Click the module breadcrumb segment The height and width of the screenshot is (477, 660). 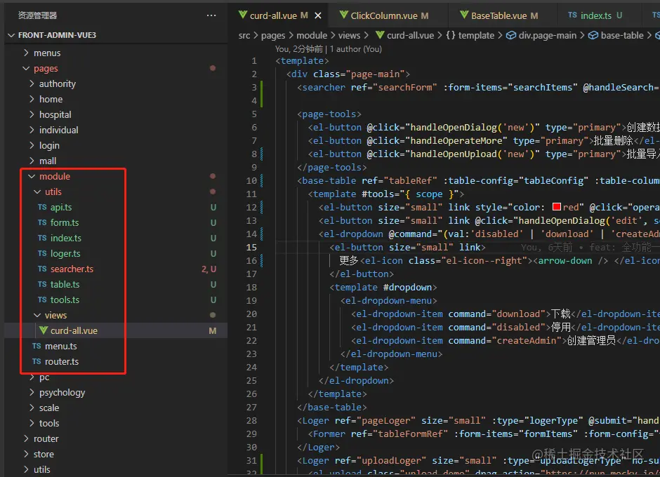pos(312,35)
